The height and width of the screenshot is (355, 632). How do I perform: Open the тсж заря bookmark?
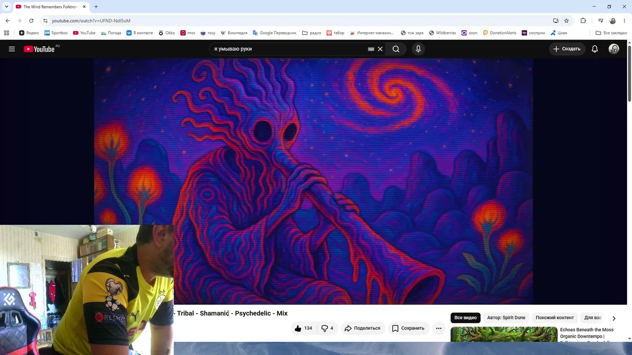(x=412, y=33)
